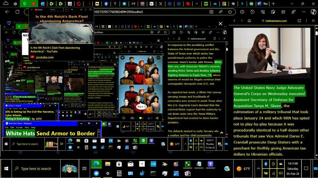Switch to the red YouTube browser tab
Image resolution: width=318 pixels, height=178 pixels.
coord(33,4)
